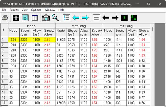This screenshot has height=107, width=166.
Task: Sort by stress using green S icon
Action: coord(125,18)
